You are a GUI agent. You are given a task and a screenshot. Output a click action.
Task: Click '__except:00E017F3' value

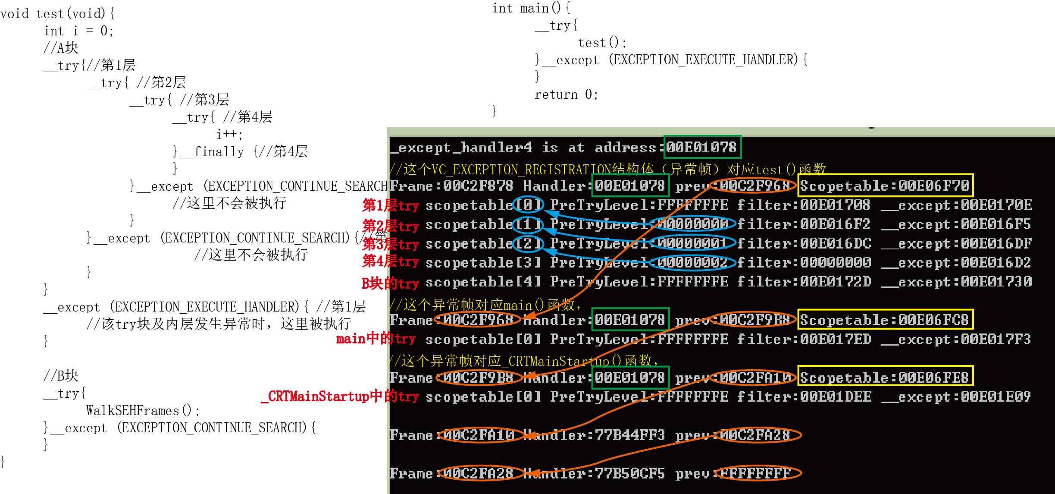tap(956, 340)
